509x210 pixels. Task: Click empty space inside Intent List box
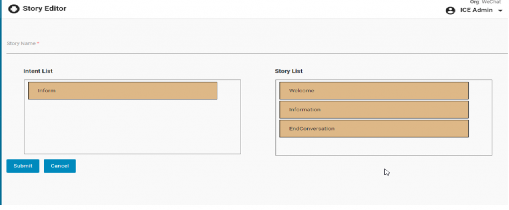(132, 127)
